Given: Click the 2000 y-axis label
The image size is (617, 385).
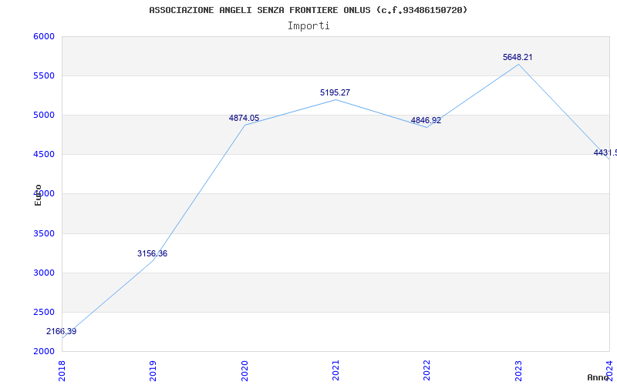Looking at the screenshot, I should pyautogui.click(x=44, y=351).
